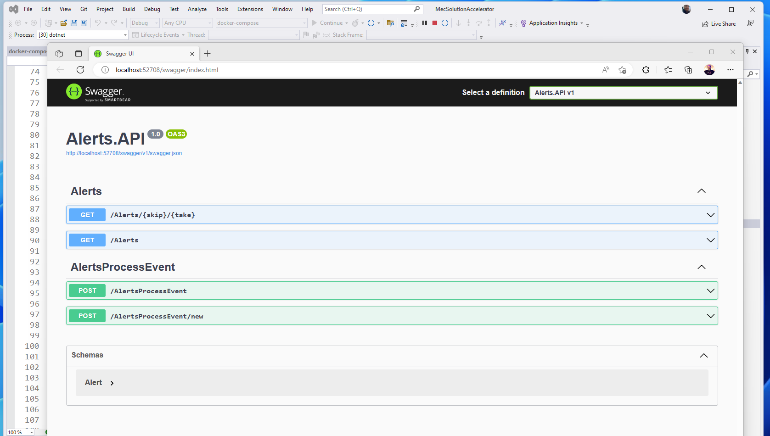Viewport: 770px width, 436px height.
Task: Select the docker-compose document tab
Action: point(28,51)
